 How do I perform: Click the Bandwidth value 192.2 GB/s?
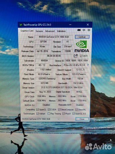[x=78, y=83]
